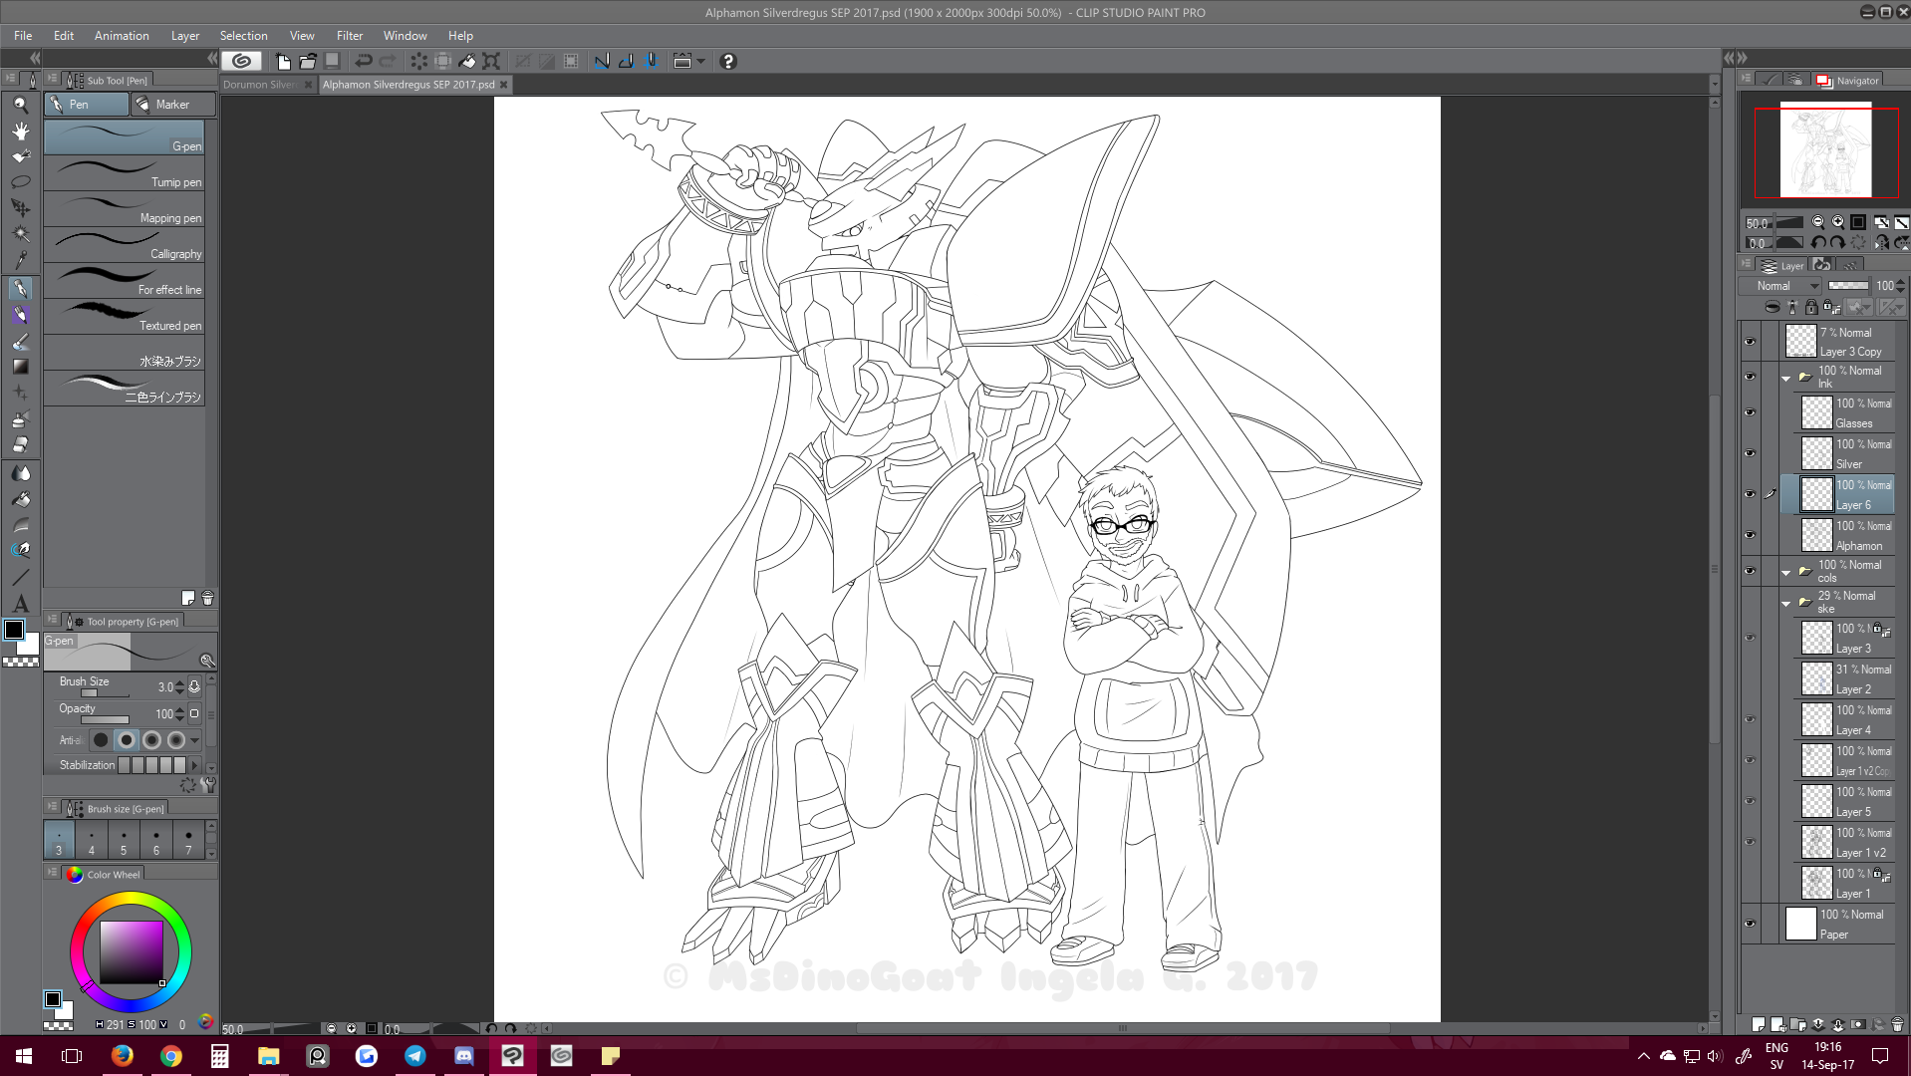Click the Scale/Rotate transform icon in command bar
The width and height of the screenshot is (1911, 1076).
[491, 61]
